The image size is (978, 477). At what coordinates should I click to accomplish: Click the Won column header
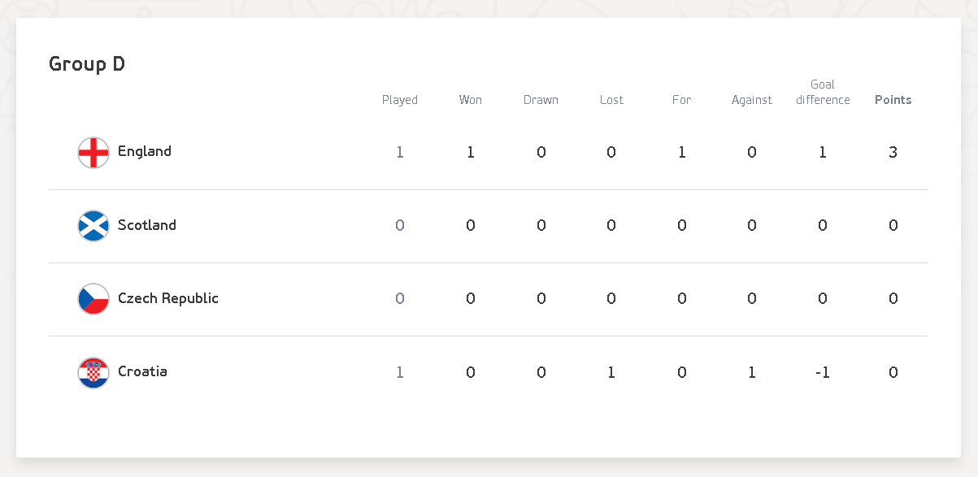471,100
